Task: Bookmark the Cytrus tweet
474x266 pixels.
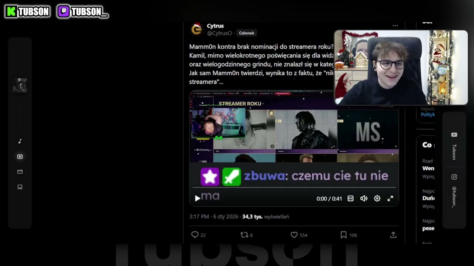Action: [343, 235]
